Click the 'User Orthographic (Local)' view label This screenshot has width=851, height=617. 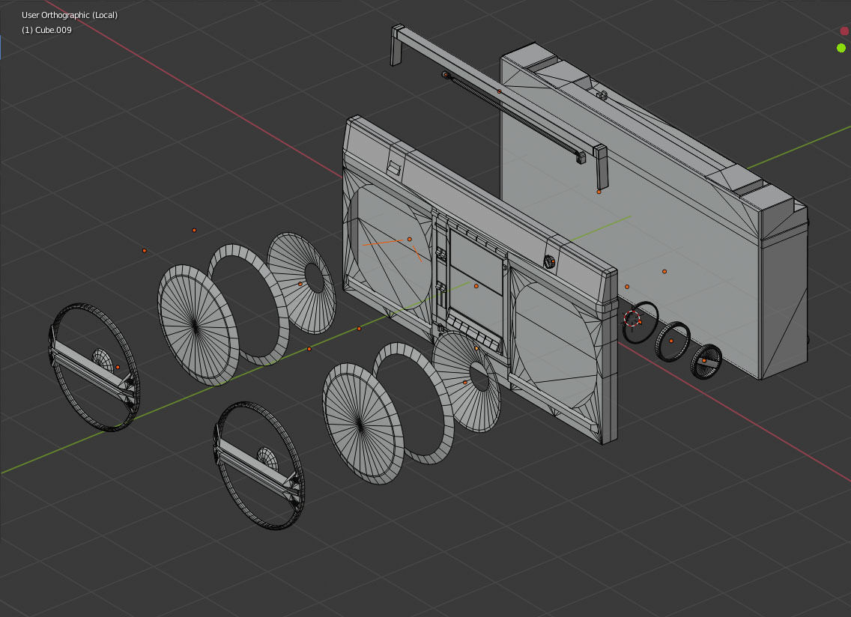(x=70, y=15)
